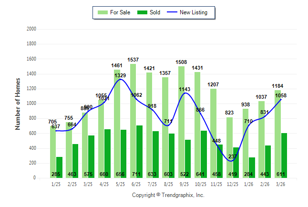Toggle the New Listing series legend label
The width and height of the screenshot is (308, 207).
[194, 12]
